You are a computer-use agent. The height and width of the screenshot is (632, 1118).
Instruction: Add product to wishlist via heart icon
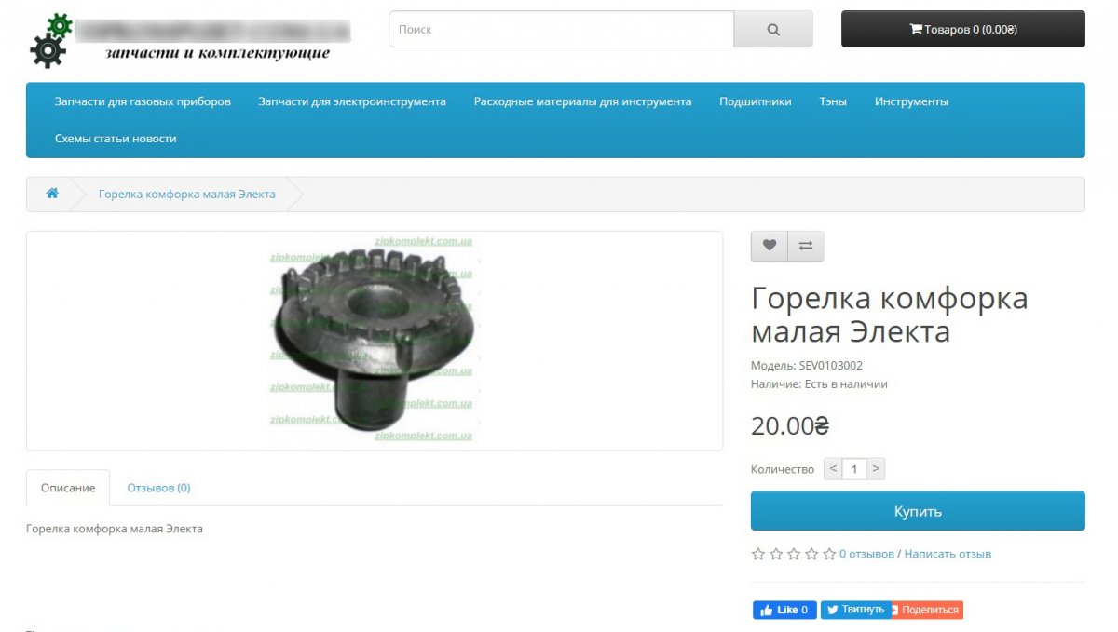(770, 246)
